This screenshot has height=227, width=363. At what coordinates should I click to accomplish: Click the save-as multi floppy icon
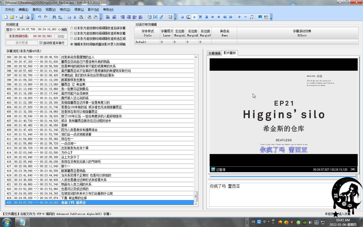coord(27,17)
